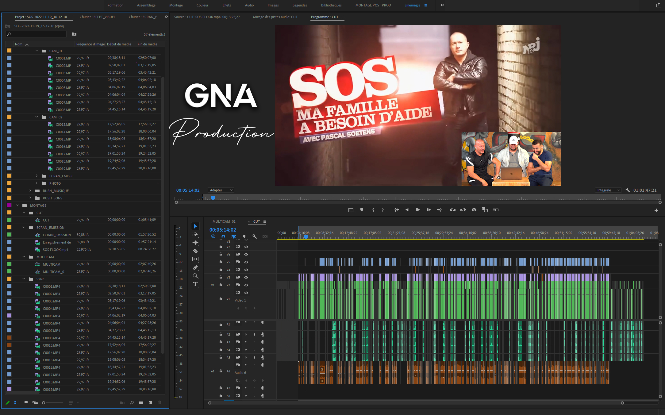Expand the RUSH_MUSIQUE bin
This screenshot has width=665, height=415.
point(30,190)
